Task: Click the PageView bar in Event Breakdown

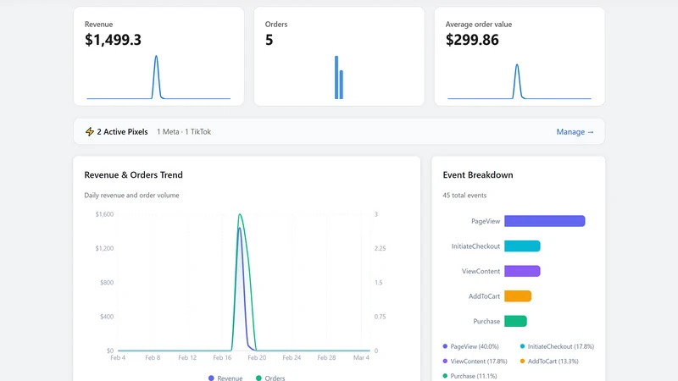Action: (x=544, y=221)
